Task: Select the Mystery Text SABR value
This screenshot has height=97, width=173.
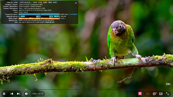Action: [x=36, y=20]
